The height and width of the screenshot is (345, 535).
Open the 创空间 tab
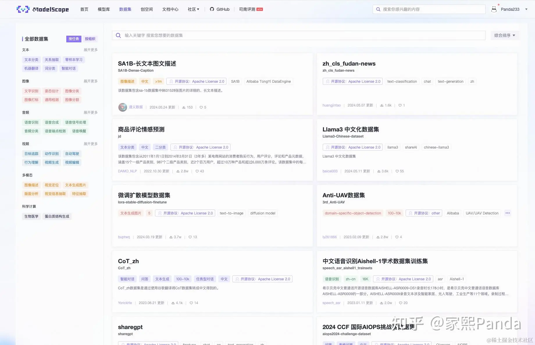147,9
